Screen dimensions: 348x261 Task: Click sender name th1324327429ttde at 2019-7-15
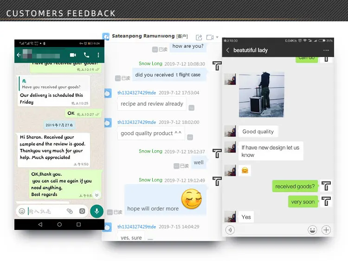[x=137, y=227]
